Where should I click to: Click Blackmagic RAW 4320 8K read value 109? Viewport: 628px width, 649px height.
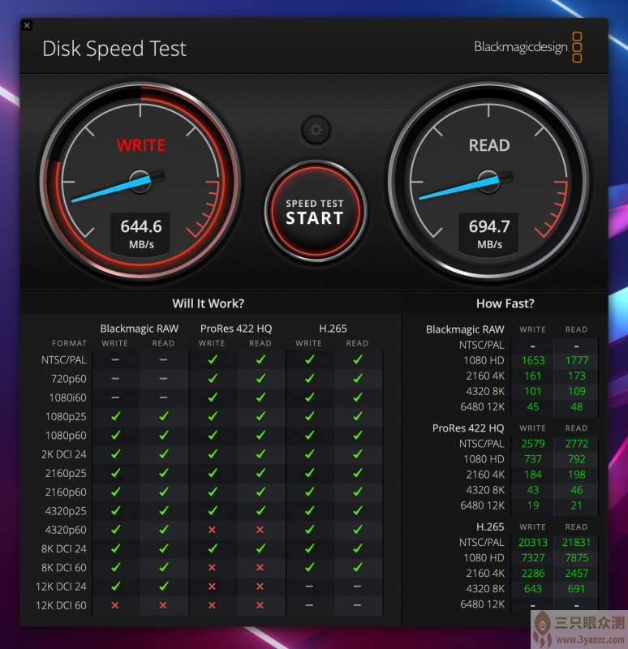[x=577, y=391]
